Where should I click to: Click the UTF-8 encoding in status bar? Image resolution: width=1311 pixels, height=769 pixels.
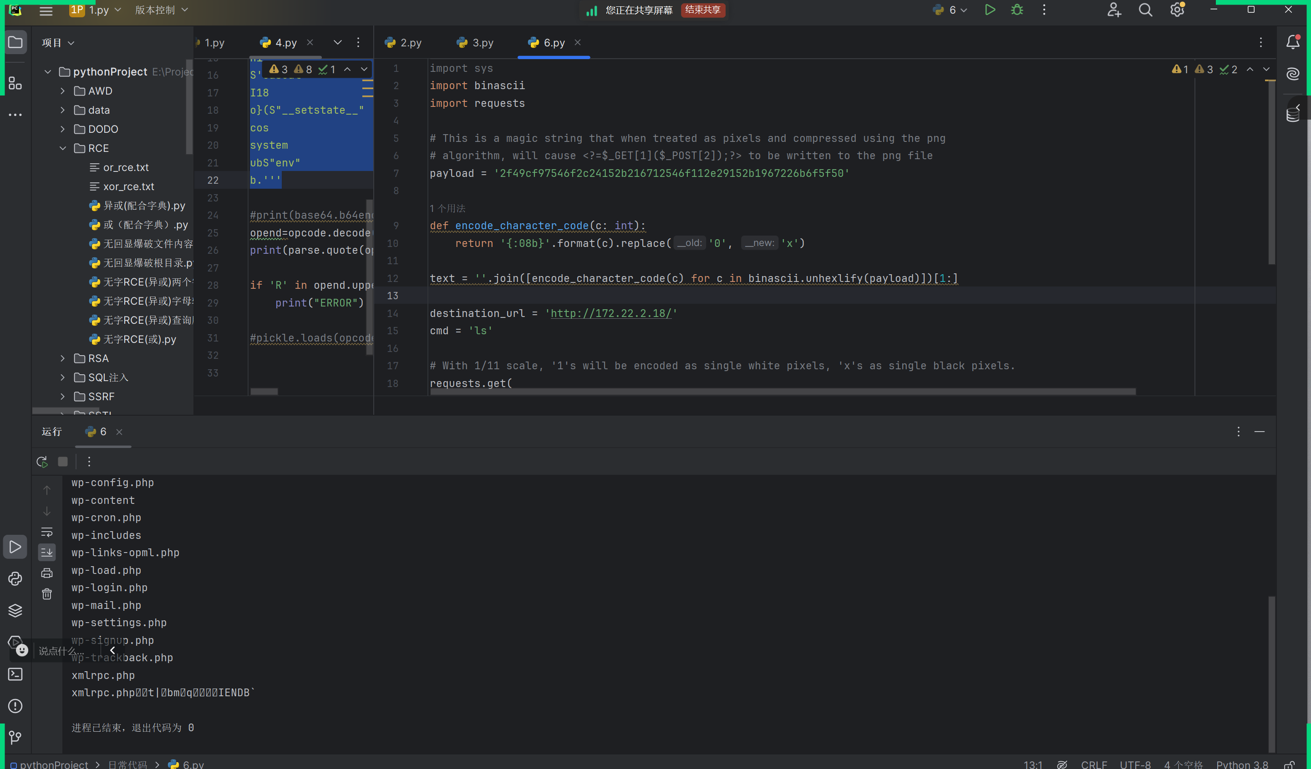1135,764
